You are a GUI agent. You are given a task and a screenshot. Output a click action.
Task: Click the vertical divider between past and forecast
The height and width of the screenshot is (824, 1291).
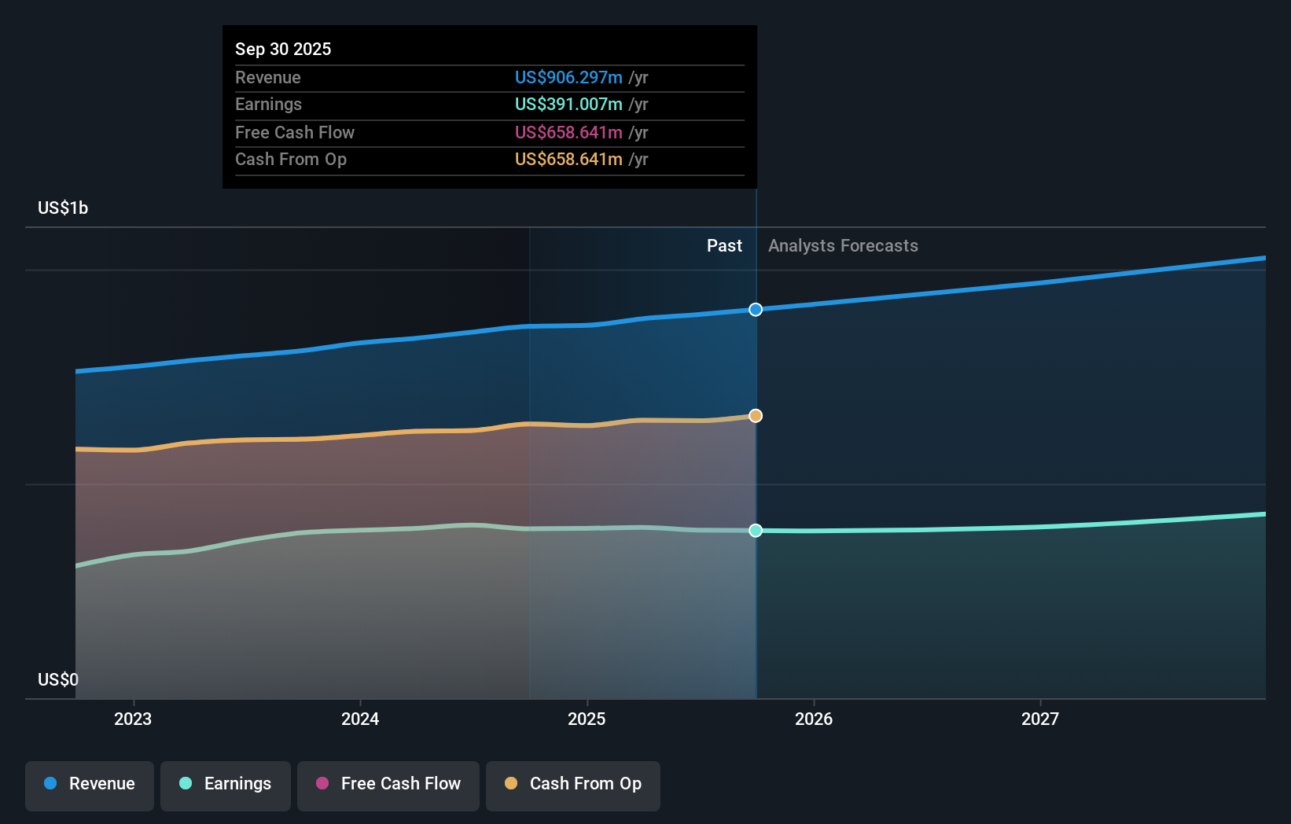coord(756,472)
